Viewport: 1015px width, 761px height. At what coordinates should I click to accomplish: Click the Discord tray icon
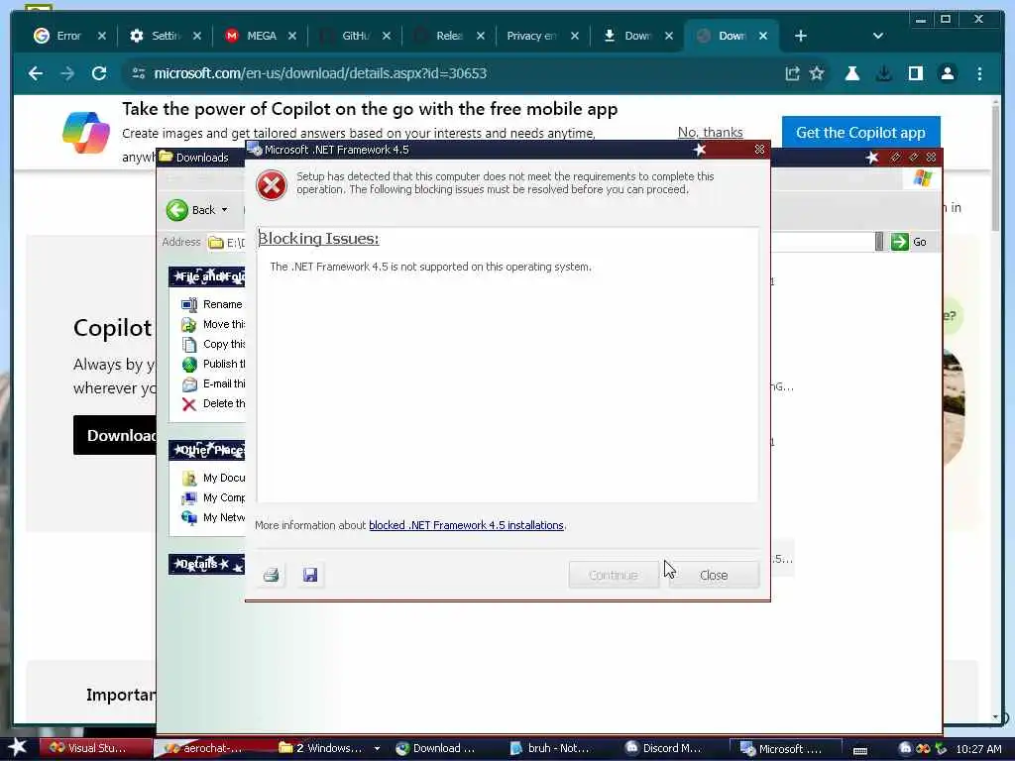[x=905, y=749]
